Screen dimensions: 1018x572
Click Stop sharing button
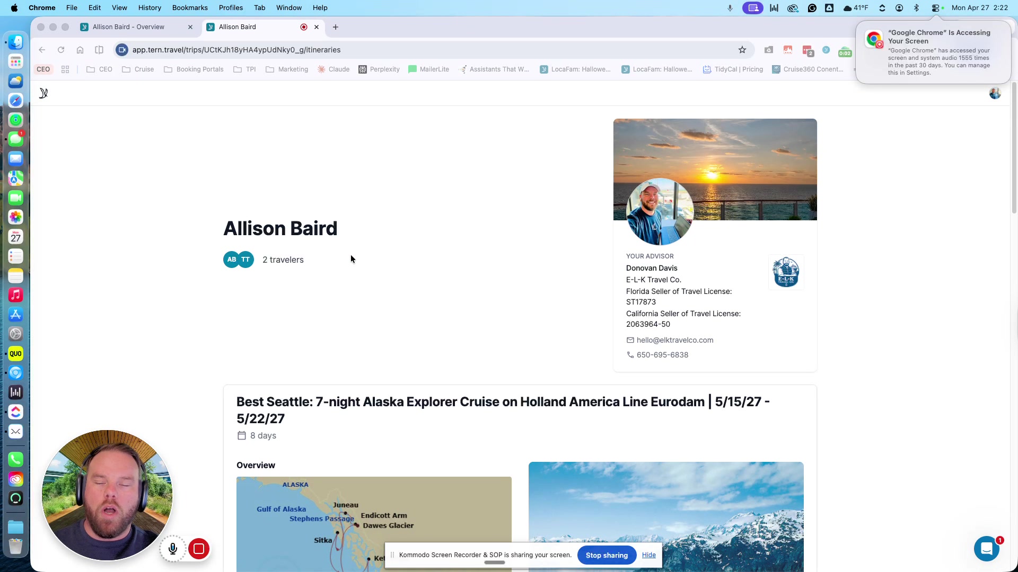pyautogui.click(x=607, y=555)
